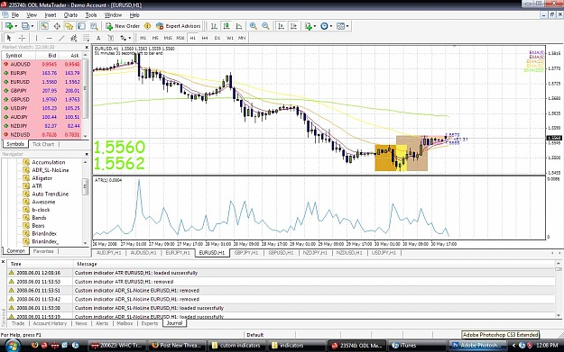Click the New Order button
The image size is (564, 352).
[x=123, y=26]
